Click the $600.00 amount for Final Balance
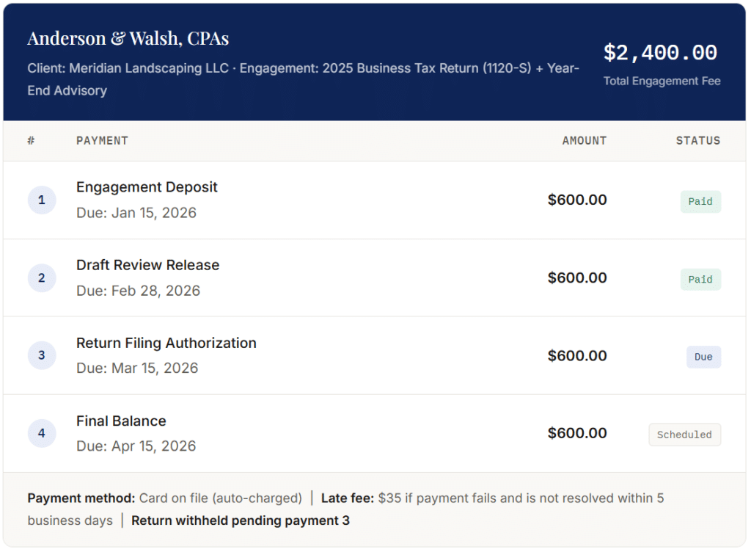 [x=577, y=433]
